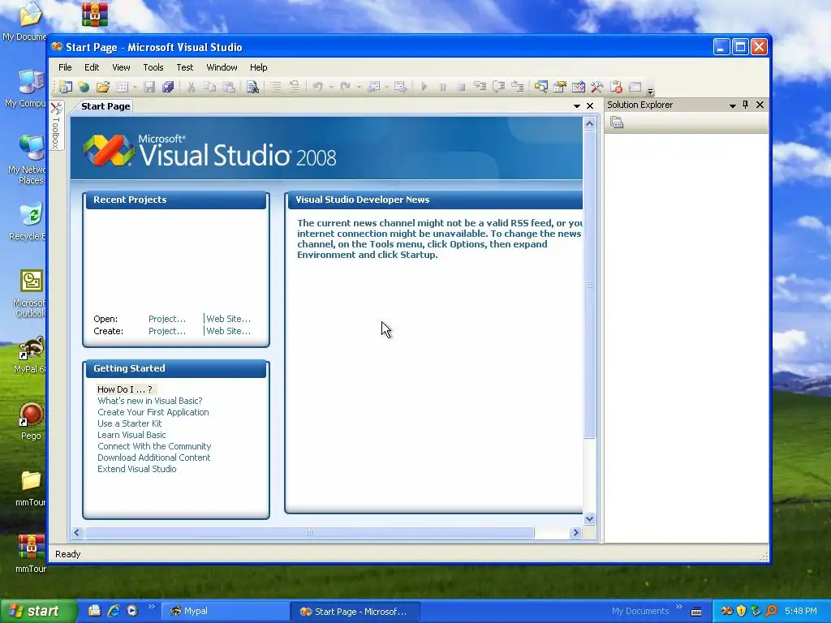Click the Open Web Site... link

(228, 319)
